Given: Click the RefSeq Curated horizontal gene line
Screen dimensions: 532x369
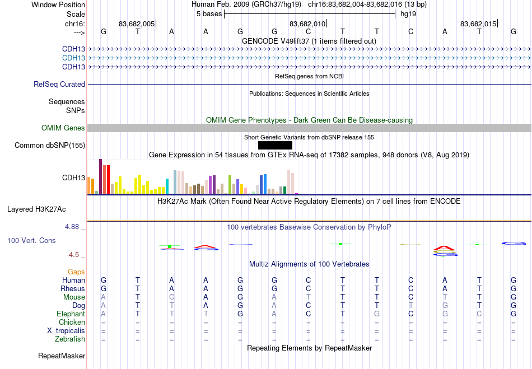Looking at the screenshot, I should (310, 84).
